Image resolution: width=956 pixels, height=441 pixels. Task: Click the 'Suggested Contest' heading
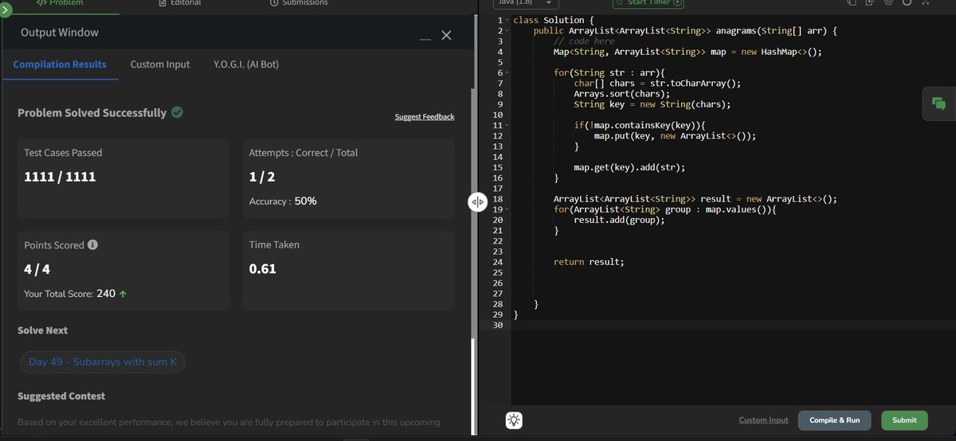coord(61,396)
